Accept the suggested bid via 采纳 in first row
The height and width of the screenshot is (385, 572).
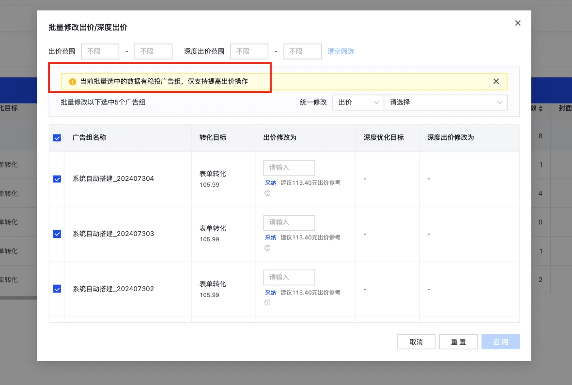(271, 183)
